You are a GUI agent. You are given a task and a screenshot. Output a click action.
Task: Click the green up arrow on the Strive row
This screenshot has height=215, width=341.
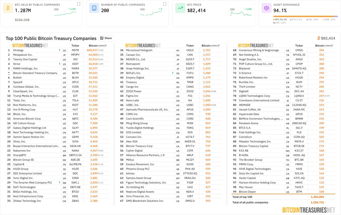59,64
